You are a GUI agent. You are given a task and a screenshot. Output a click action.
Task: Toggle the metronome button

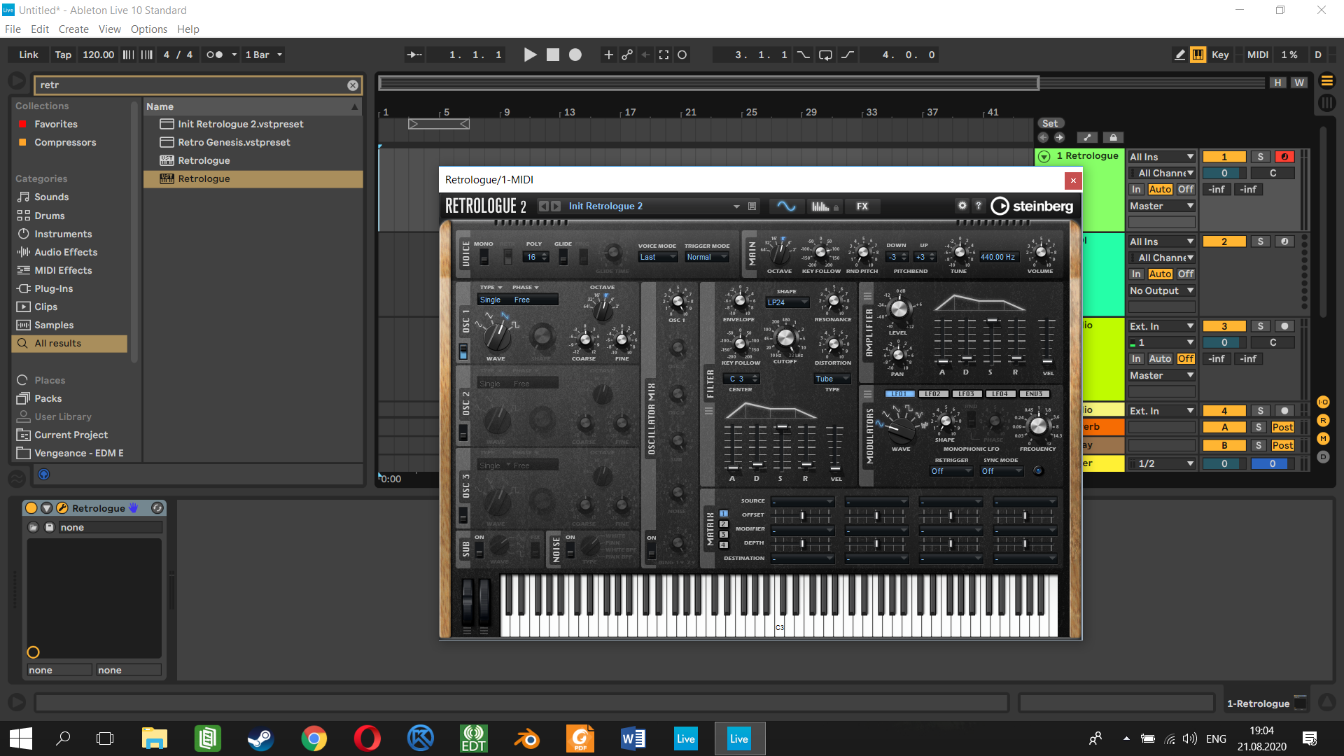click(214, 55)
